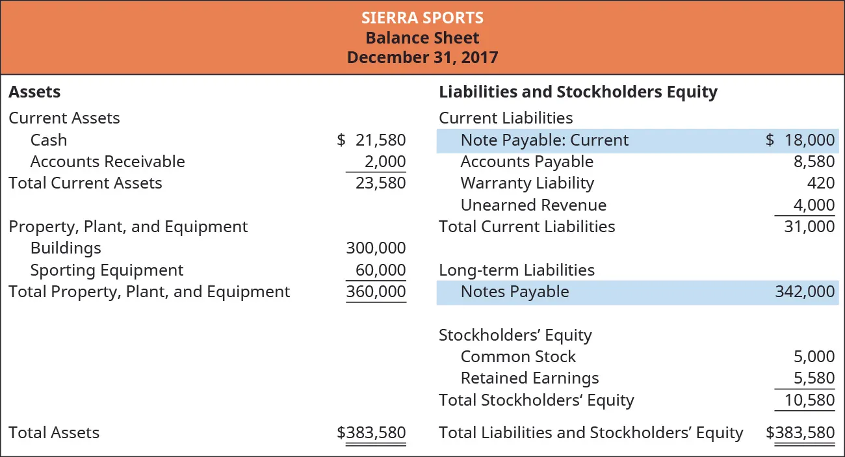Click the Warranty Liability label
The image size is (845, 457).
pyautogui.click(x=527, y=183)
